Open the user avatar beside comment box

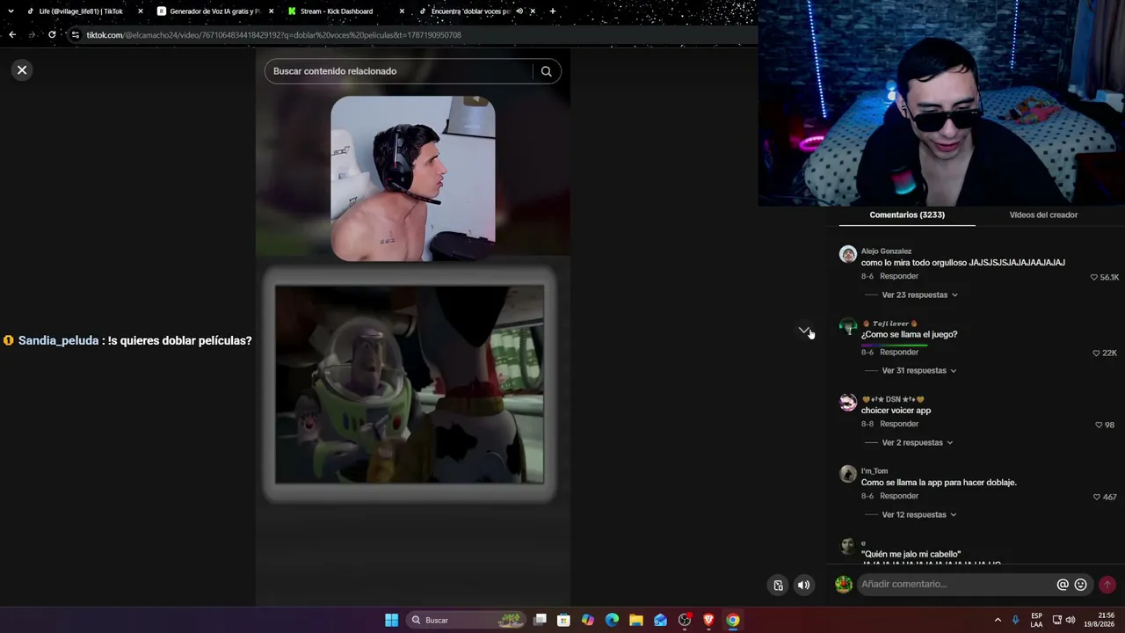(x=844, y=585)
